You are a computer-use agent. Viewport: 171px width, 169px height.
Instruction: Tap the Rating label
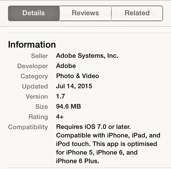pyautogui.click(x=38, y=117)
